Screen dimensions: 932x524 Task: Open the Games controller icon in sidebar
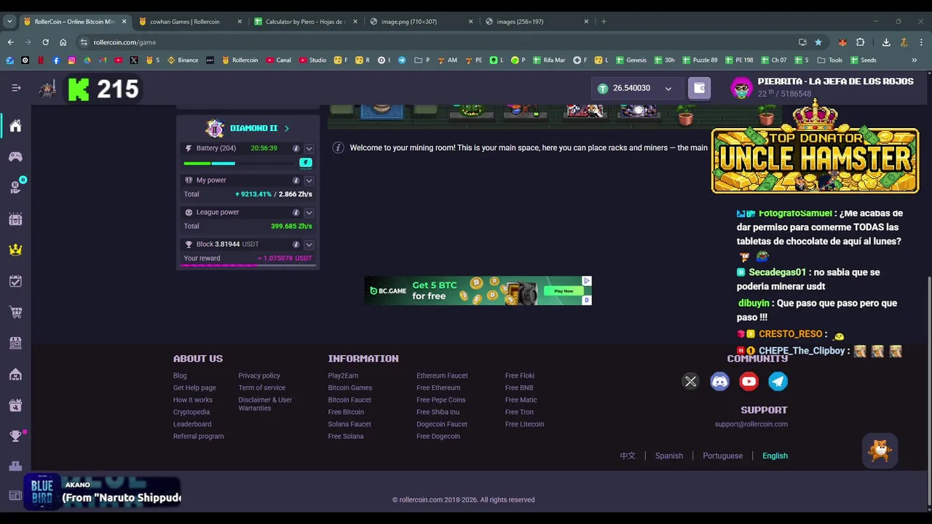click(15, 156)
